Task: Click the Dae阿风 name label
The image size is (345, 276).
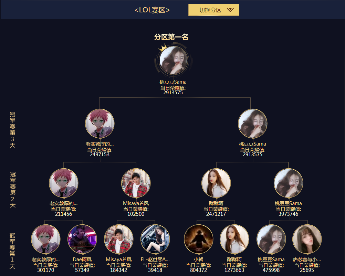Action: point(82,259)
